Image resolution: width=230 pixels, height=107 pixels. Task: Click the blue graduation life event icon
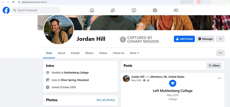(173, 83)
